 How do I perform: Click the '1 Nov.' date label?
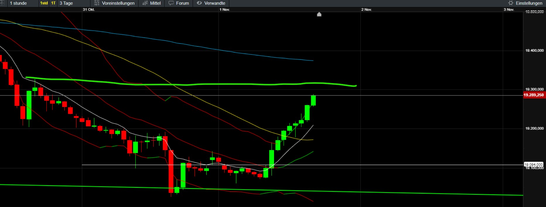(x=225, y=10)
